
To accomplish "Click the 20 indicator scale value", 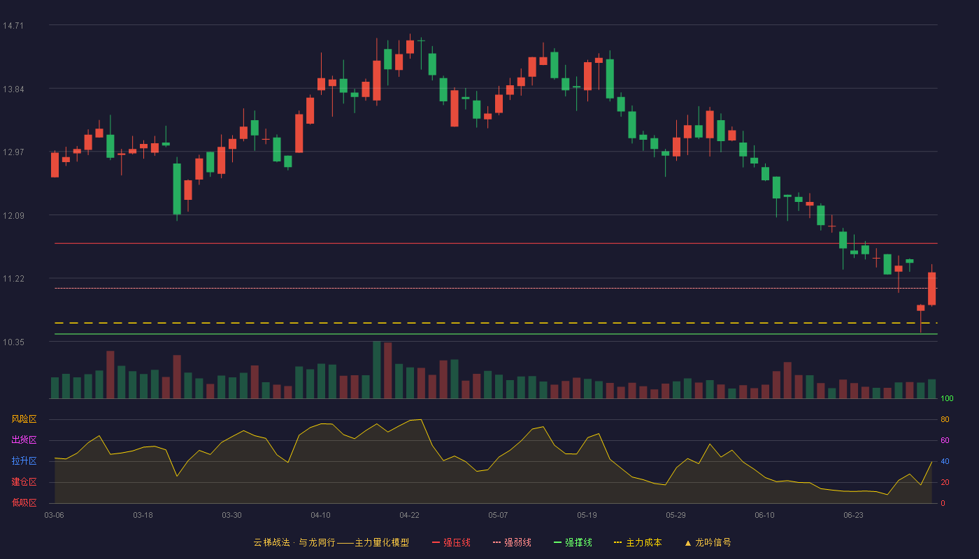I will (945, 482).
